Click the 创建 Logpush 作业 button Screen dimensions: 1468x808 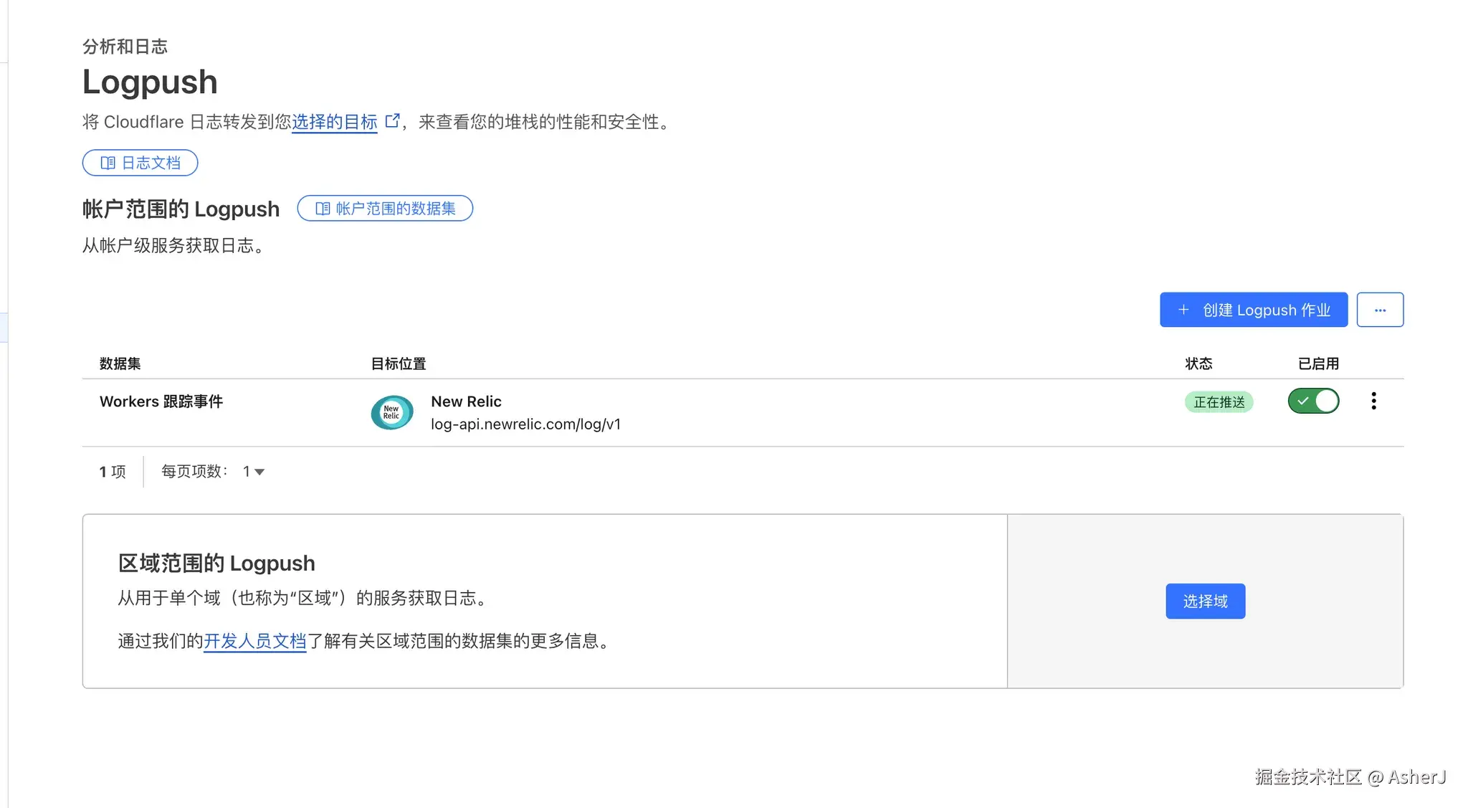[x=1265, y=310]
